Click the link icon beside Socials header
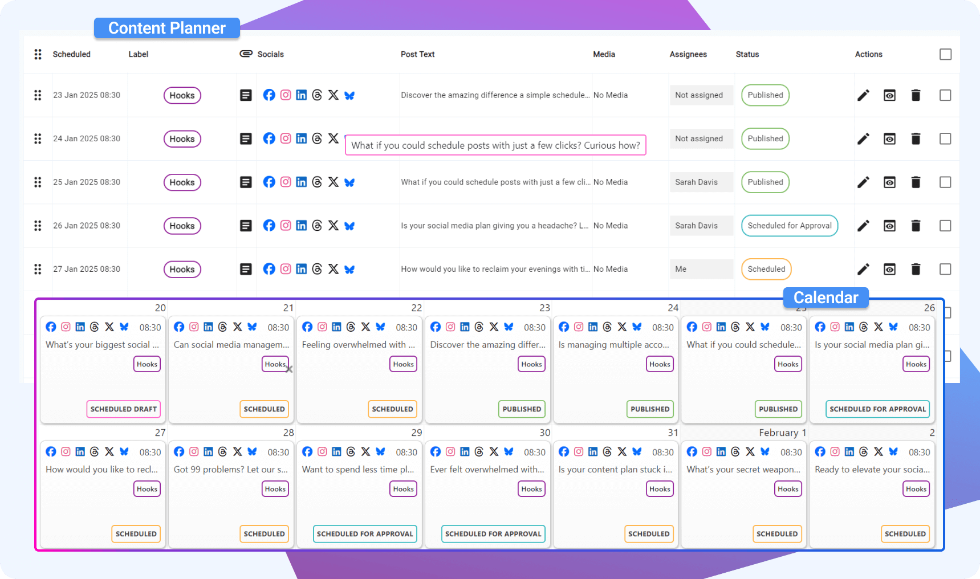 [246, 54]
